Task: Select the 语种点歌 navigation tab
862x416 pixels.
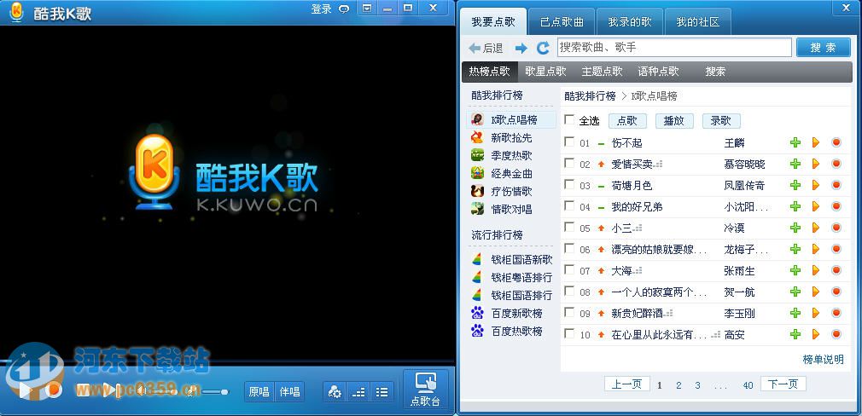Action: (658, 72)
